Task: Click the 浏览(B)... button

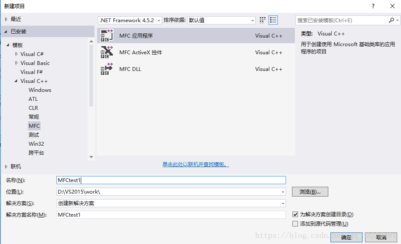Action: pyautogui.click(x=310, y=191)
